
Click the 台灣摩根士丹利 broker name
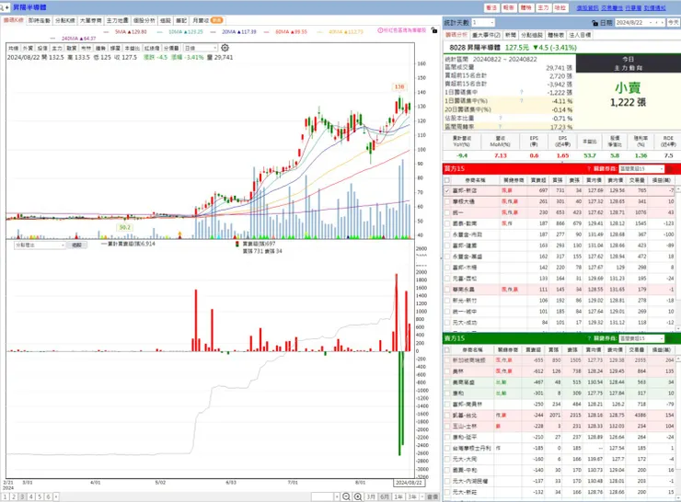coord(471,448)
